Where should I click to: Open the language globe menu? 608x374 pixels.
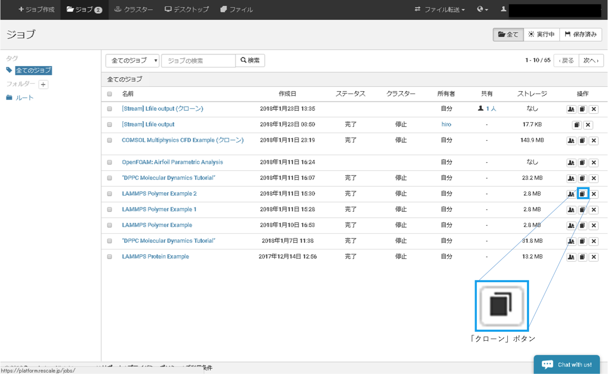(x=482, y=9)
